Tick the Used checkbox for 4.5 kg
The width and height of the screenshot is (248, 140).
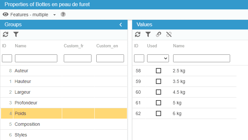pos(158,92)
